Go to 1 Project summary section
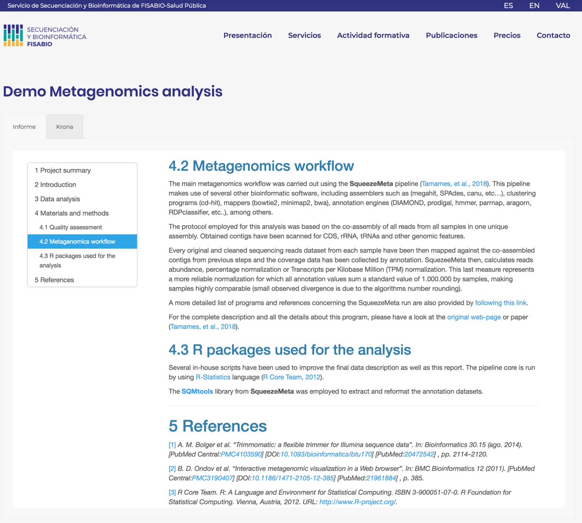Screen dimensions: 582x523 click(x=82, y=170)
